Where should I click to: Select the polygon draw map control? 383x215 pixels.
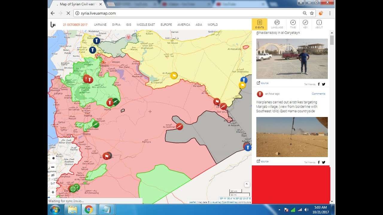pyautogui.click(x=53, y=158)
